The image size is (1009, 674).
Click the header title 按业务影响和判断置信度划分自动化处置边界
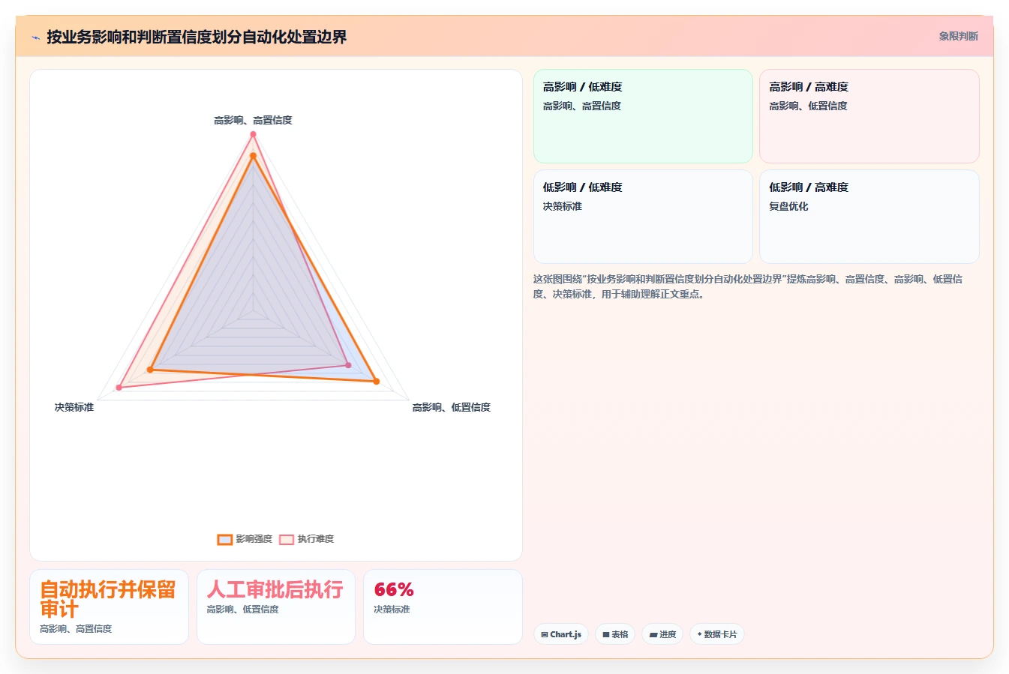coord(197,37)
